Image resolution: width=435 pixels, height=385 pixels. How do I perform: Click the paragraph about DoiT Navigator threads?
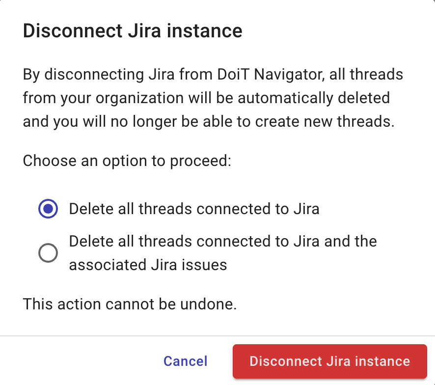coord(212,98)
